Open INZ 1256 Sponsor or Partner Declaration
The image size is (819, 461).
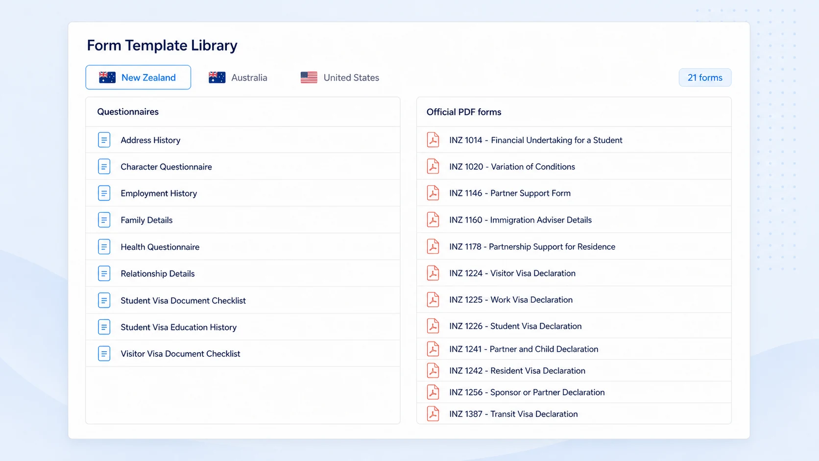[x=574, y=392]
